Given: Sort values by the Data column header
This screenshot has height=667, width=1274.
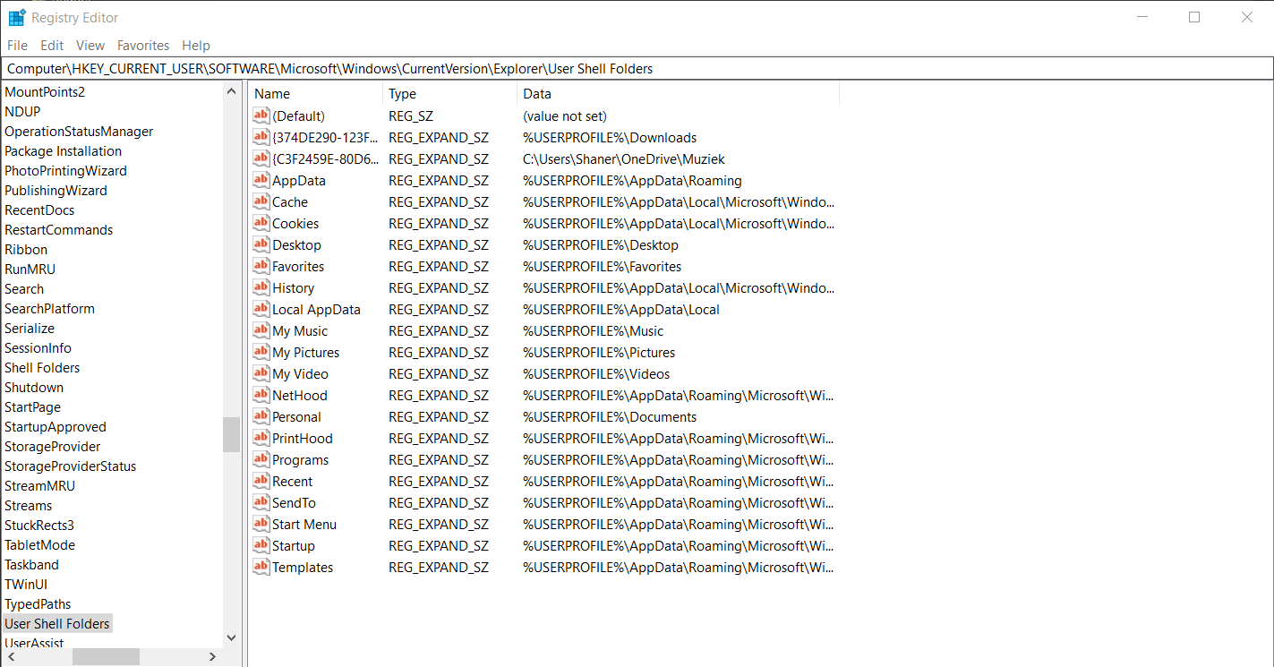Looking at the screenshot, I should 678,93.
